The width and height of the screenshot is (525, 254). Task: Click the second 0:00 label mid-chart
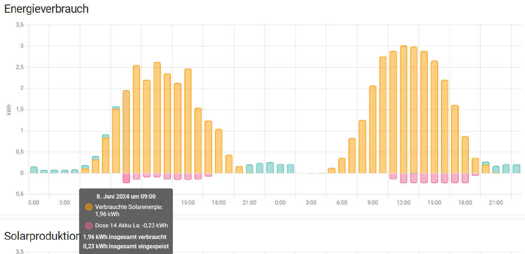(280, 203)
